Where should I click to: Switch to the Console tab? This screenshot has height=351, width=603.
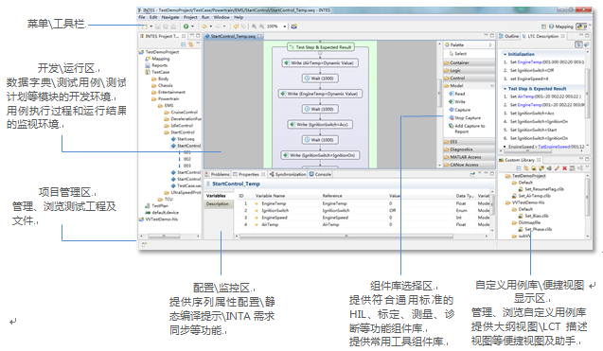(x=320, y=174)
